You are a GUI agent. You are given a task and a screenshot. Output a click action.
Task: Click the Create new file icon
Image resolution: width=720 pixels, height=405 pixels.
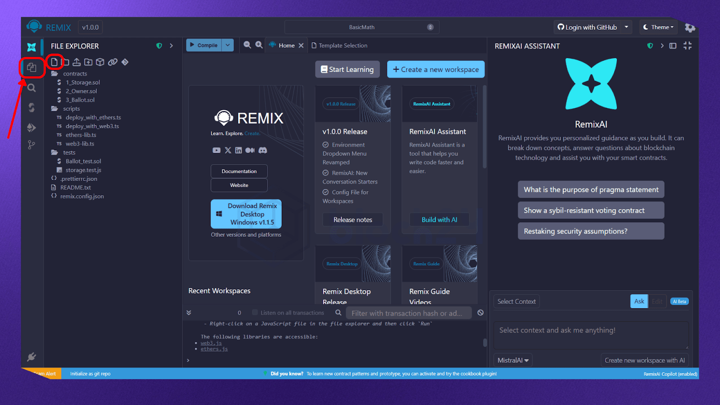[x=54, y=62]
